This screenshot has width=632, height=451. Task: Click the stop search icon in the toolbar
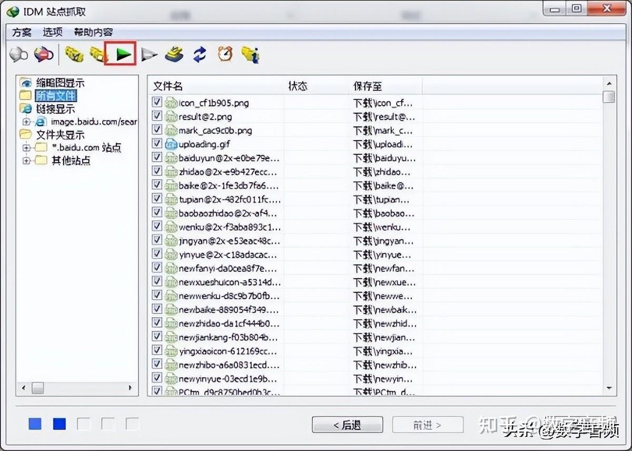point(43,54)
